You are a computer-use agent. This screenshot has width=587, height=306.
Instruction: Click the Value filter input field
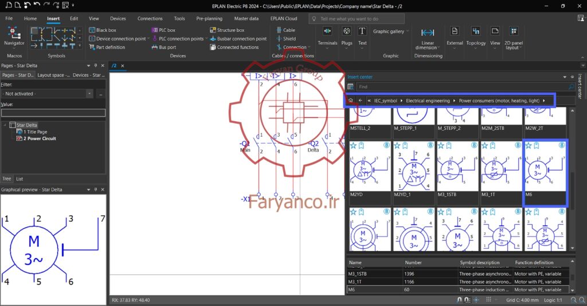pos(53,113)
